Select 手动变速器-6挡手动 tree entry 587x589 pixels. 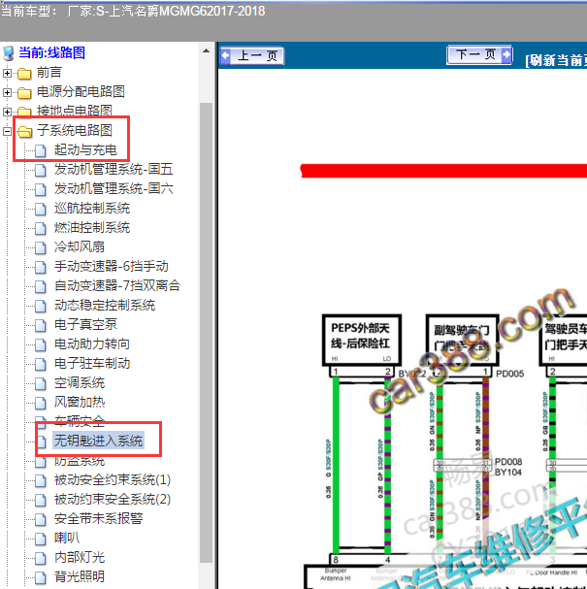point(112,266)
